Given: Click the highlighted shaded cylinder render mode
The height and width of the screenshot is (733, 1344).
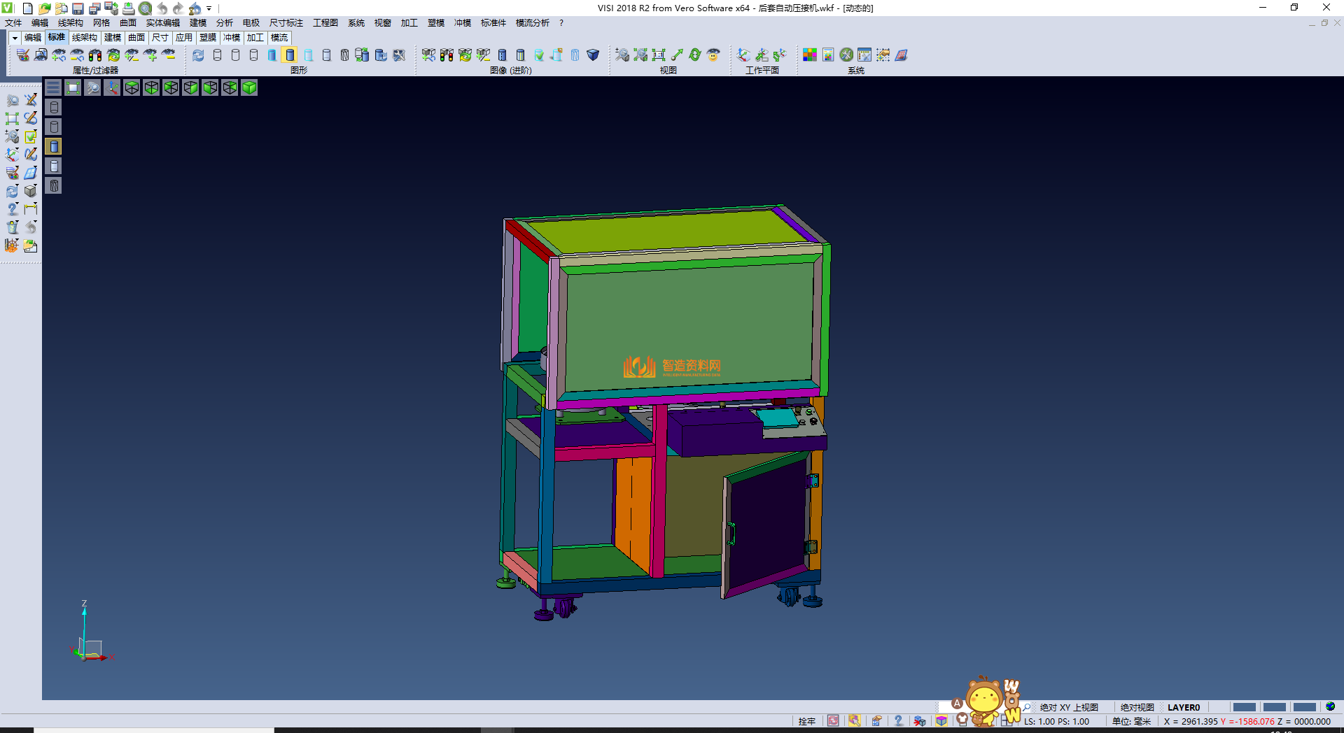Looking at the screenshot, I should [x=290, y=55].
